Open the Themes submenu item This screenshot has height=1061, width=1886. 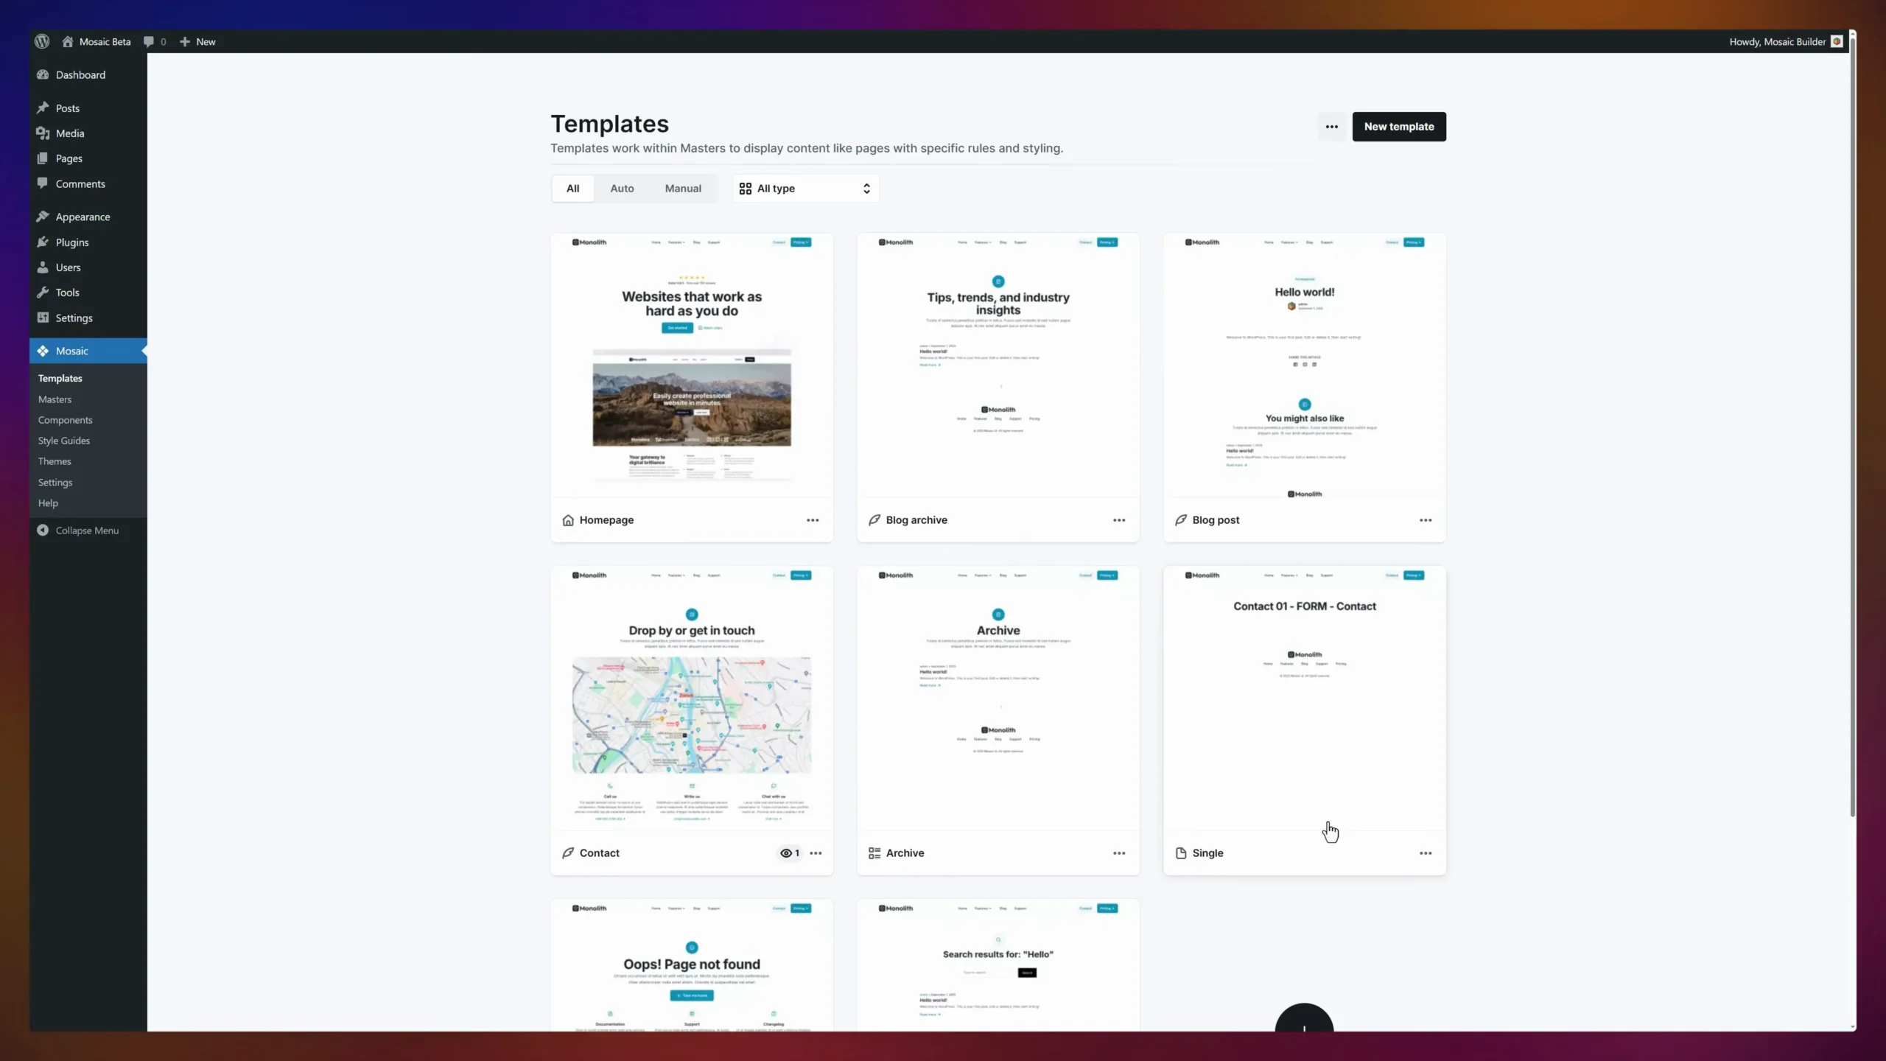[55, 461]
